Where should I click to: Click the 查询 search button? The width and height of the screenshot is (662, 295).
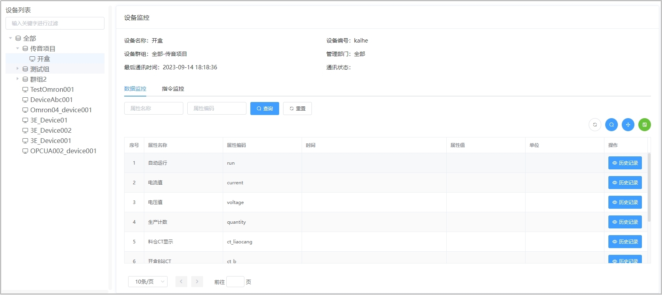[265, 109]
